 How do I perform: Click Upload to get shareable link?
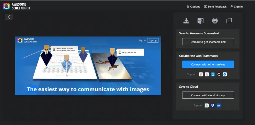(208, 42)
